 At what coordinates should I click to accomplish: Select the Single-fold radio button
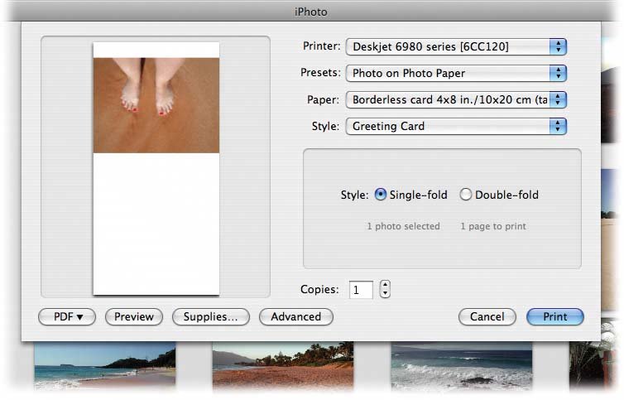[381, 195]
